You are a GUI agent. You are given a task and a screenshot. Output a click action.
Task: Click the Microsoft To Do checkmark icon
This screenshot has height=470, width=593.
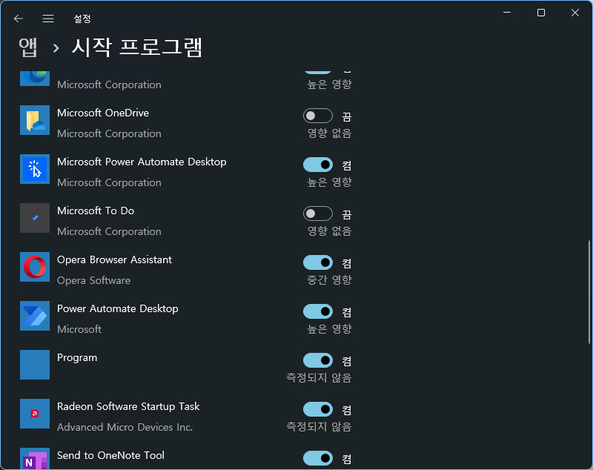coord(35,218)
